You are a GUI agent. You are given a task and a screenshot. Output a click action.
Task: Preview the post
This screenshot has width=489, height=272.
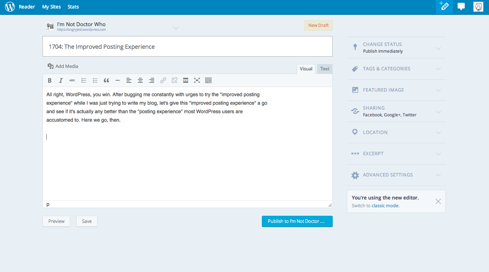(x=56, y=221)
